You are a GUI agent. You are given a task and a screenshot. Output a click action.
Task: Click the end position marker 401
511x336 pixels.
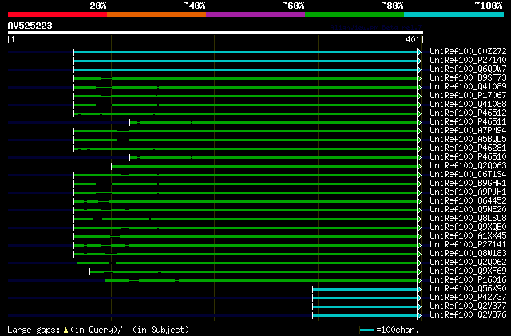click(x=414, y=40)
